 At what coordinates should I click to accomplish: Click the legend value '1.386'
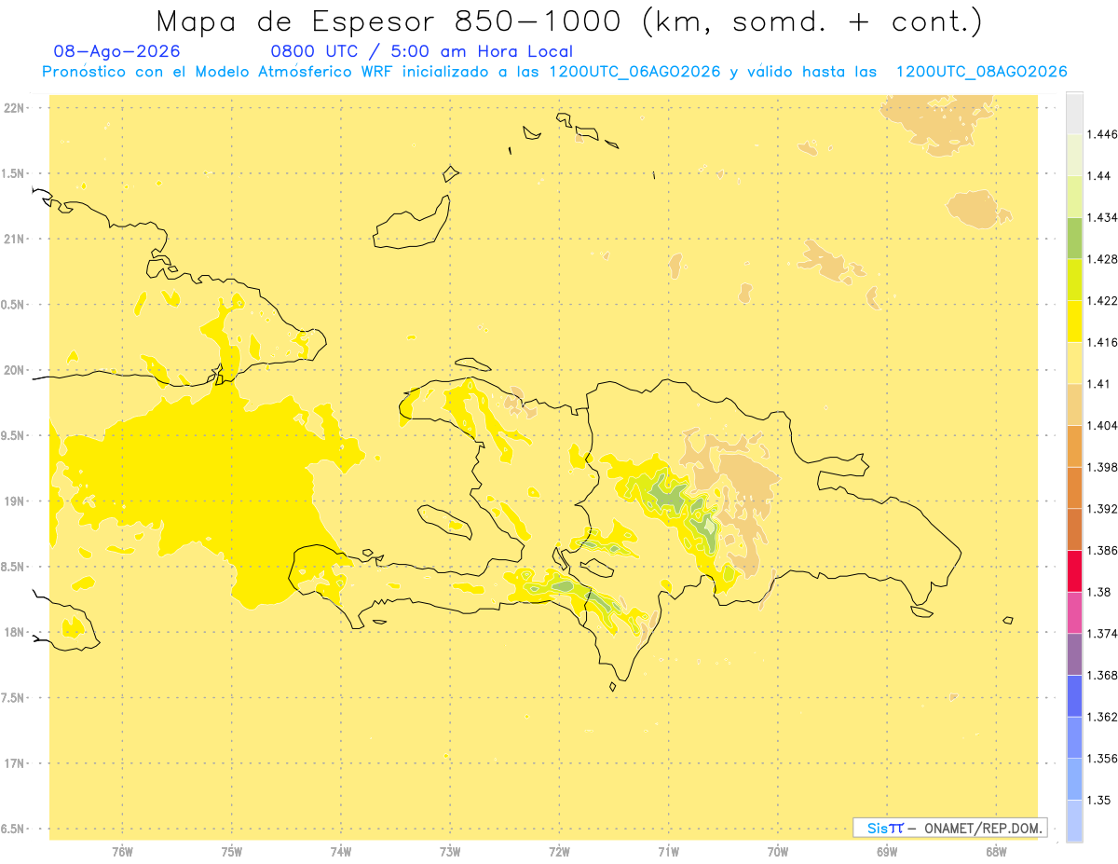[x=1101, y=550]
